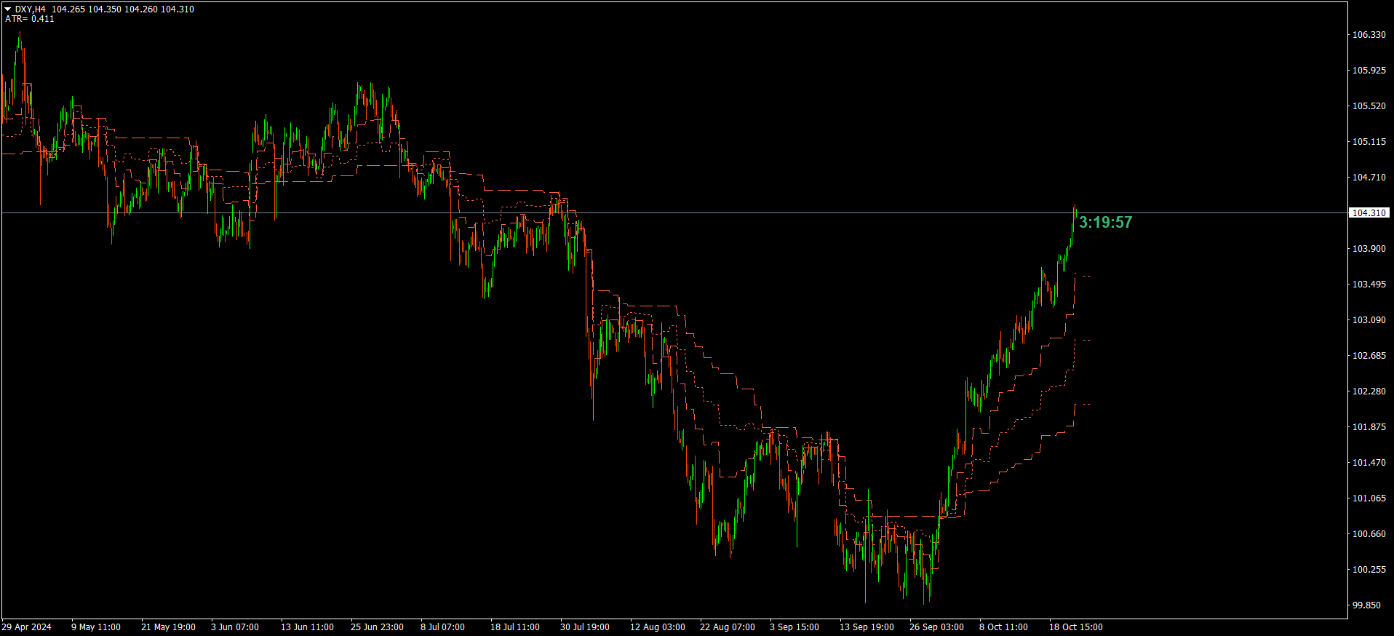1394x636 pixels.
Task: Click the 101.065 price scale label
Action: point(1369,498)
